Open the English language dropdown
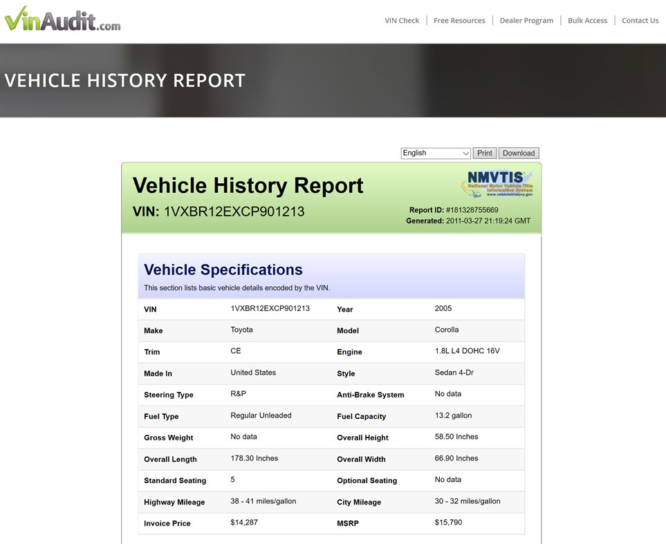Image resolution: width=666 pixels, height=544 pixels. (434, 153)
